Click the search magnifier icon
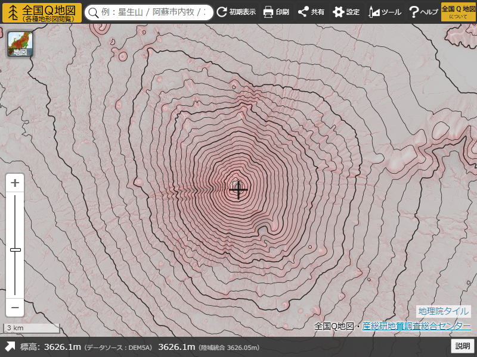Screen dimensions: 477x357 [x=94, y=11]
